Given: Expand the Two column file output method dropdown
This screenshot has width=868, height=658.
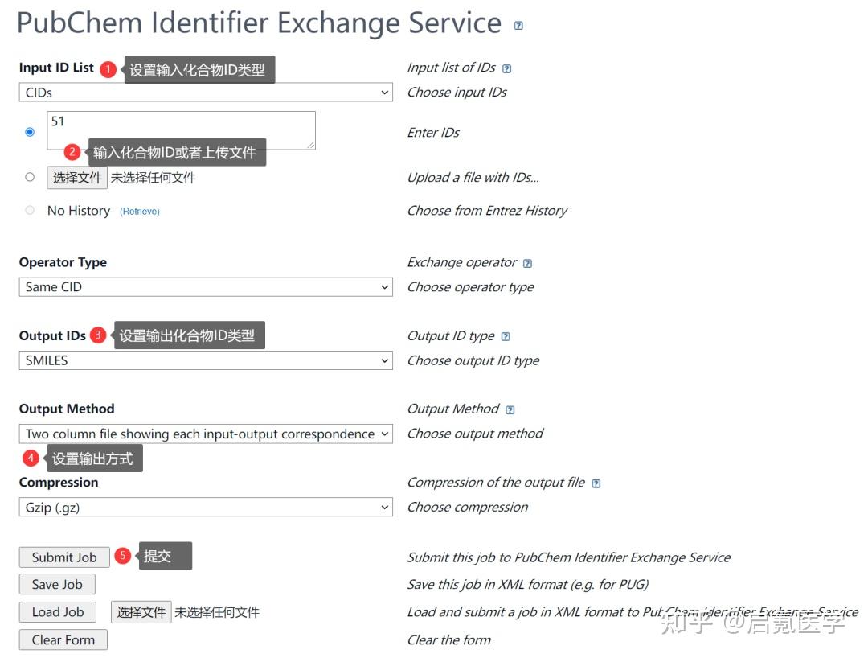Looking at the screenshot, I should coord(206,434).
